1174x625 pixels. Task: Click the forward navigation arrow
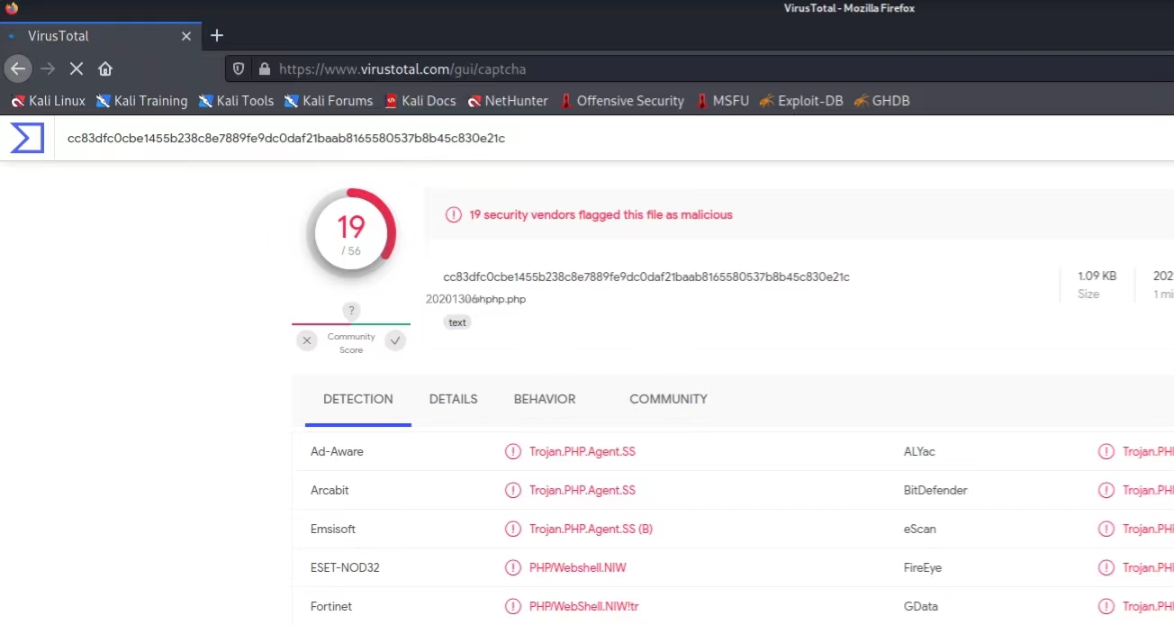tap(48, 68)
